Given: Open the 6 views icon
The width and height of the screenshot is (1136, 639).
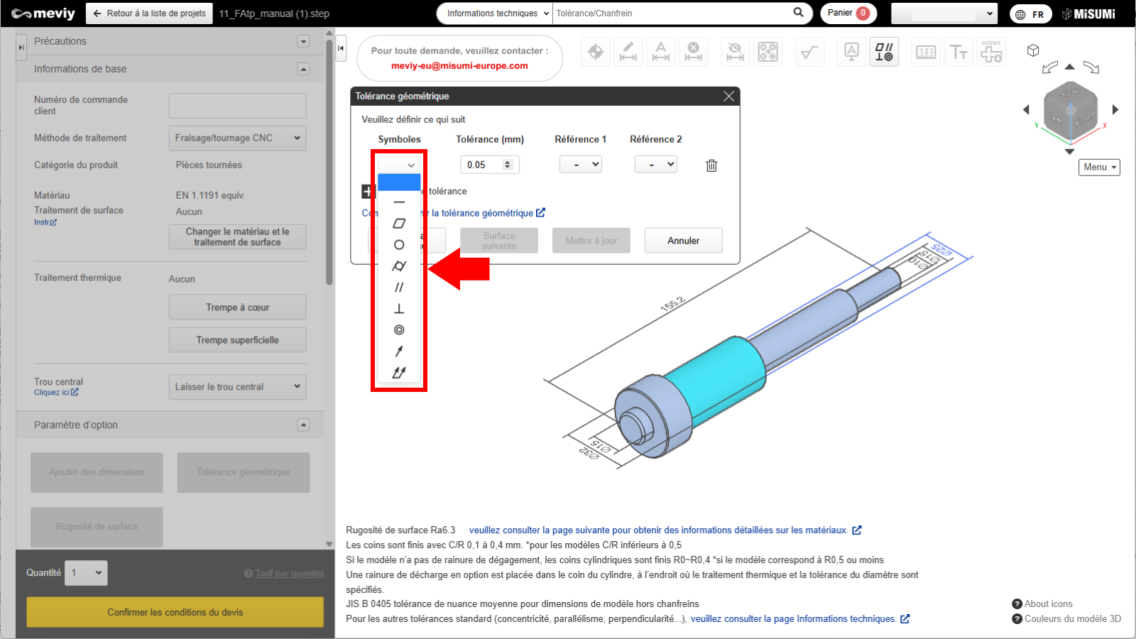Looking at the screenshot, I should pos(991,52).
